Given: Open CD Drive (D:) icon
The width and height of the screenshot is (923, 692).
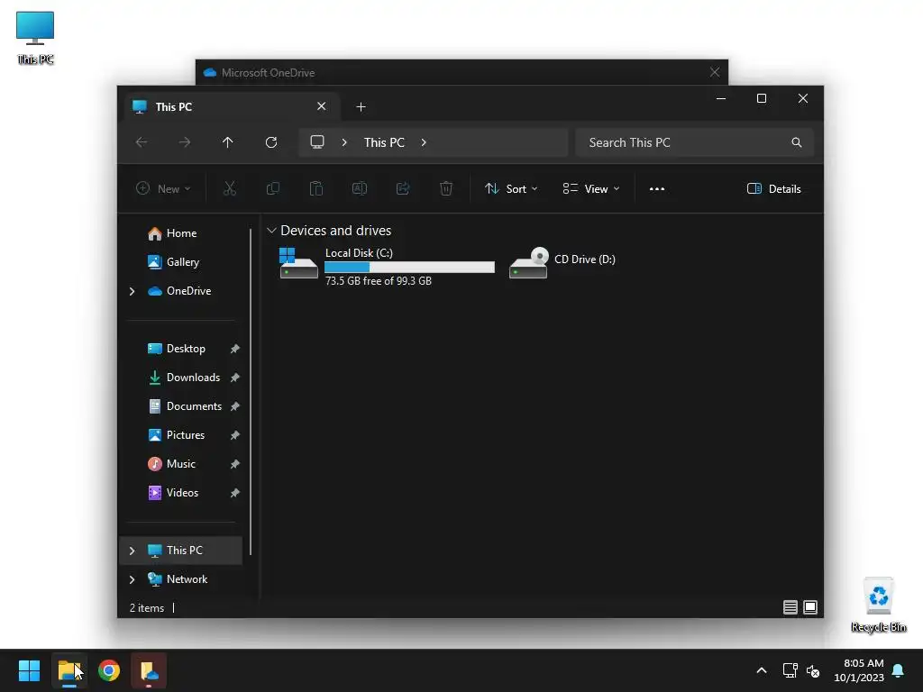Looking at the screenshot, I should coord(528,263).
